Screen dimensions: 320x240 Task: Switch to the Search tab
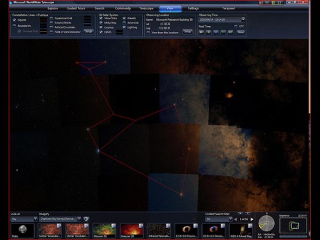point(99,9)
